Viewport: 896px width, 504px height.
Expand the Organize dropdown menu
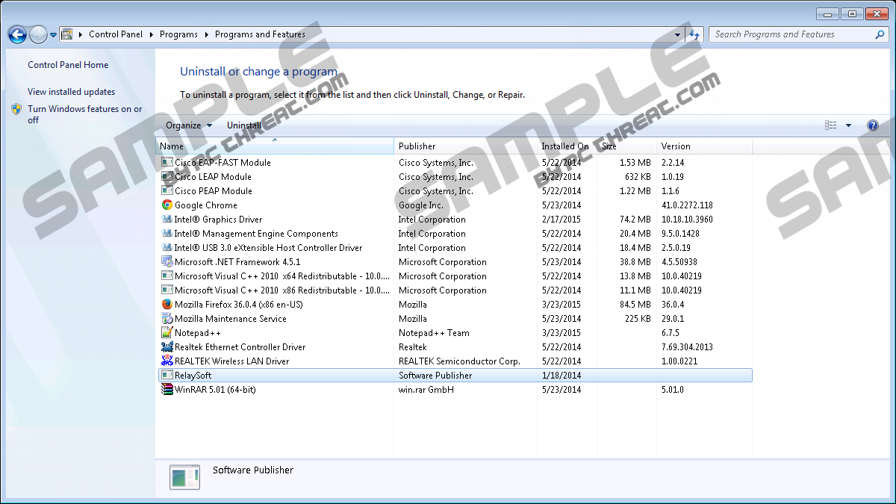click(188, 125)
